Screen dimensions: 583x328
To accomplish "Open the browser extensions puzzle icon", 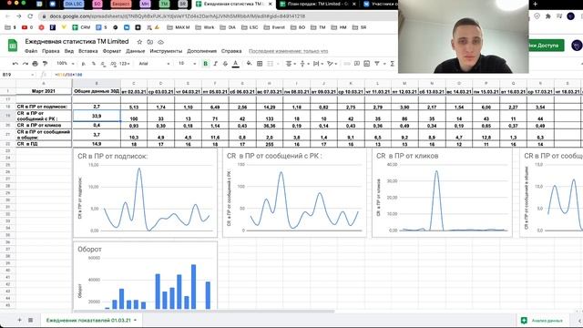I will pos(547,16).
